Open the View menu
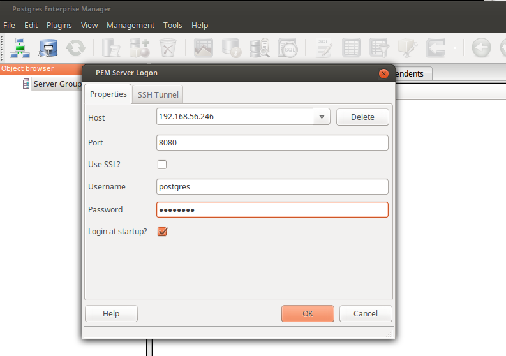 point(89,25)
